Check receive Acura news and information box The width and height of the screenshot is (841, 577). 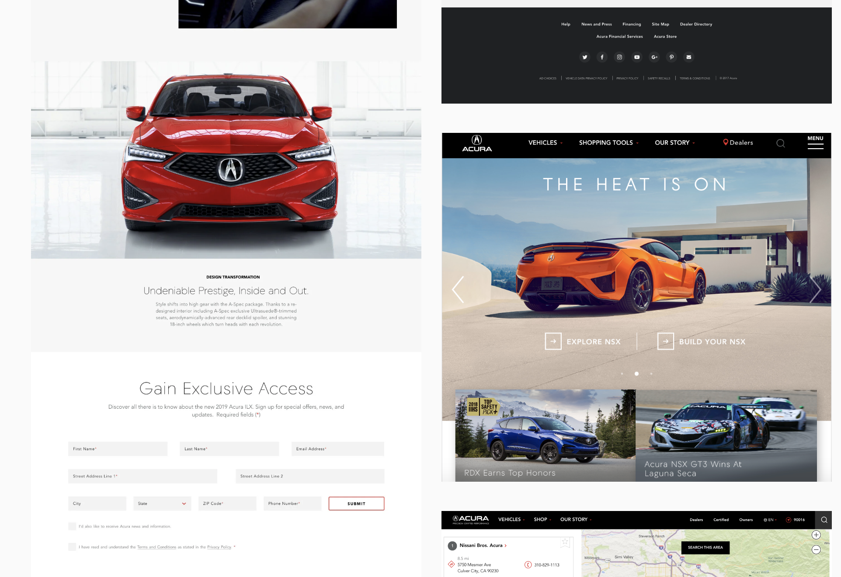[x=72, y=526]
